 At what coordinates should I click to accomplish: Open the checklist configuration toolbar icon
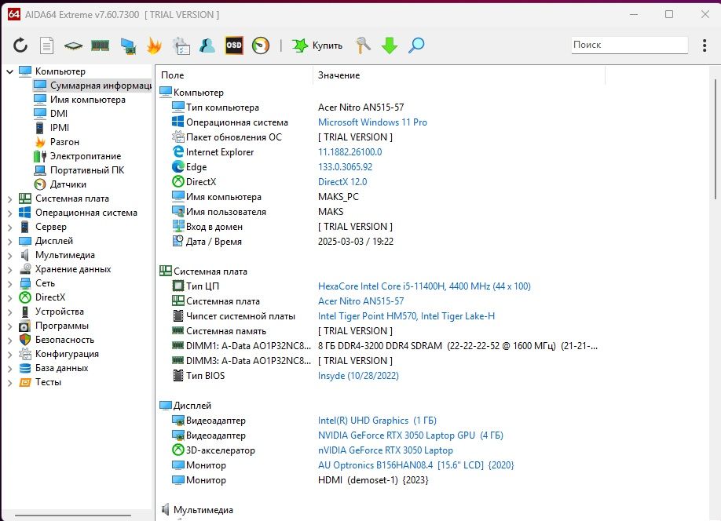181,46
